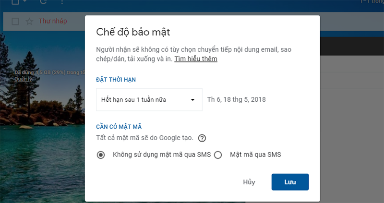
Task: Click the 'CẦN CÓ MẬT MÃ' heading
Action: click(x=119, y=127)
